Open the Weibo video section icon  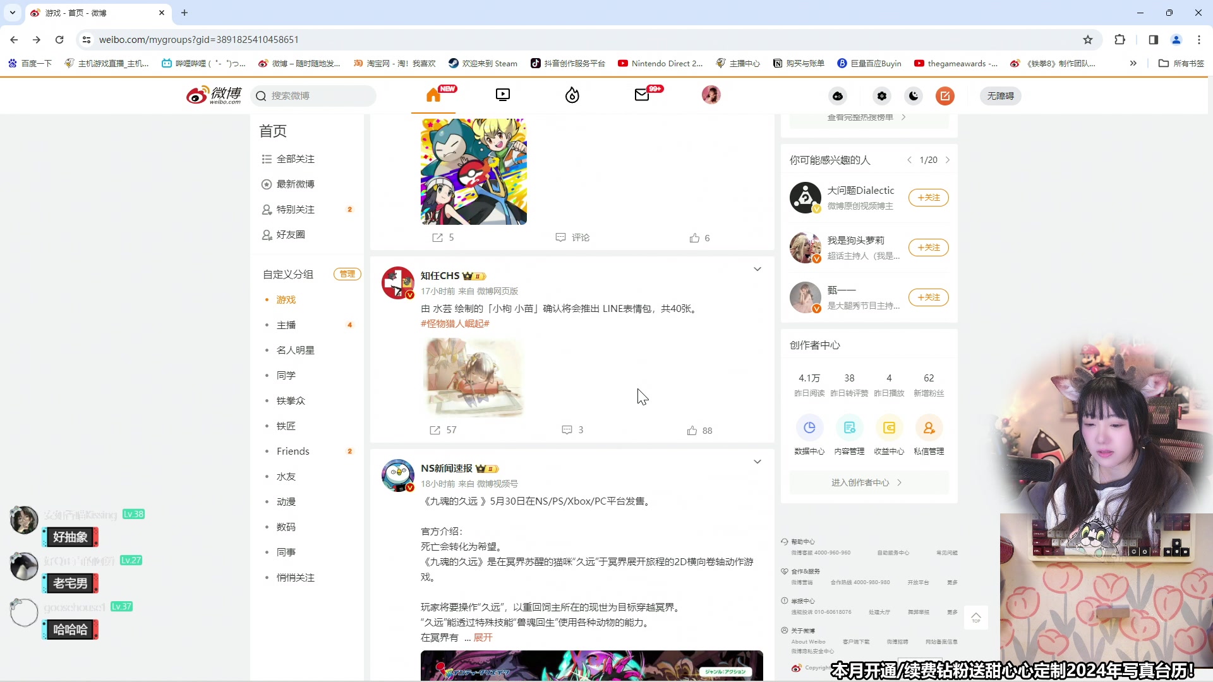(x=503, y=95)
